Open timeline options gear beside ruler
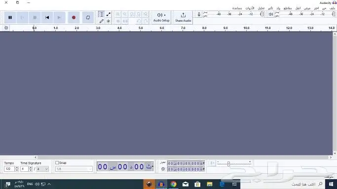Screen dimensions: 337x189 [x=6, y=28]
